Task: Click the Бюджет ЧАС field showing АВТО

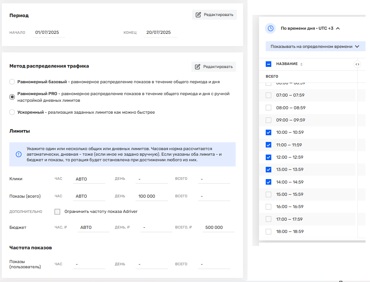Action: tap(94, 227)
